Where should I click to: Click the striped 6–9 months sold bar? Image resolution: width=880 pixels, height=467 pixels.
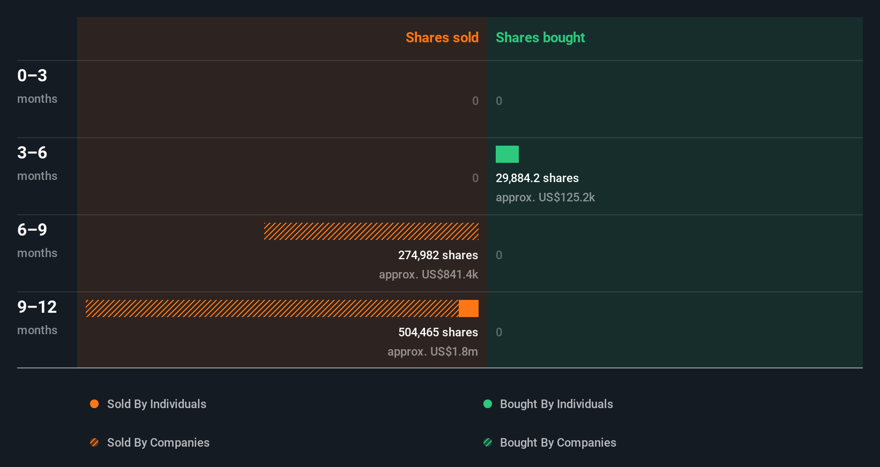371,231
